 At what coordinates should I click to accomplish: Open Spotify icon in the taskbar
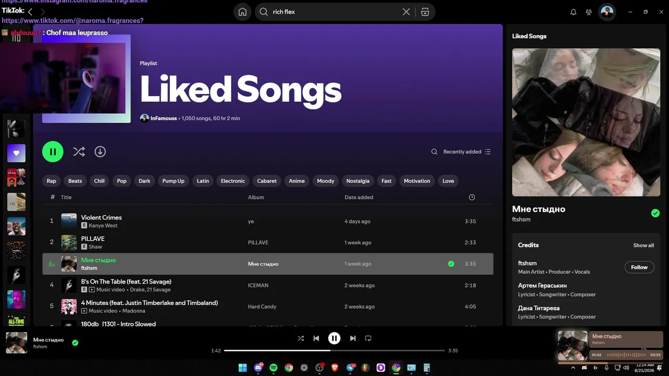(x=273, y=368)
